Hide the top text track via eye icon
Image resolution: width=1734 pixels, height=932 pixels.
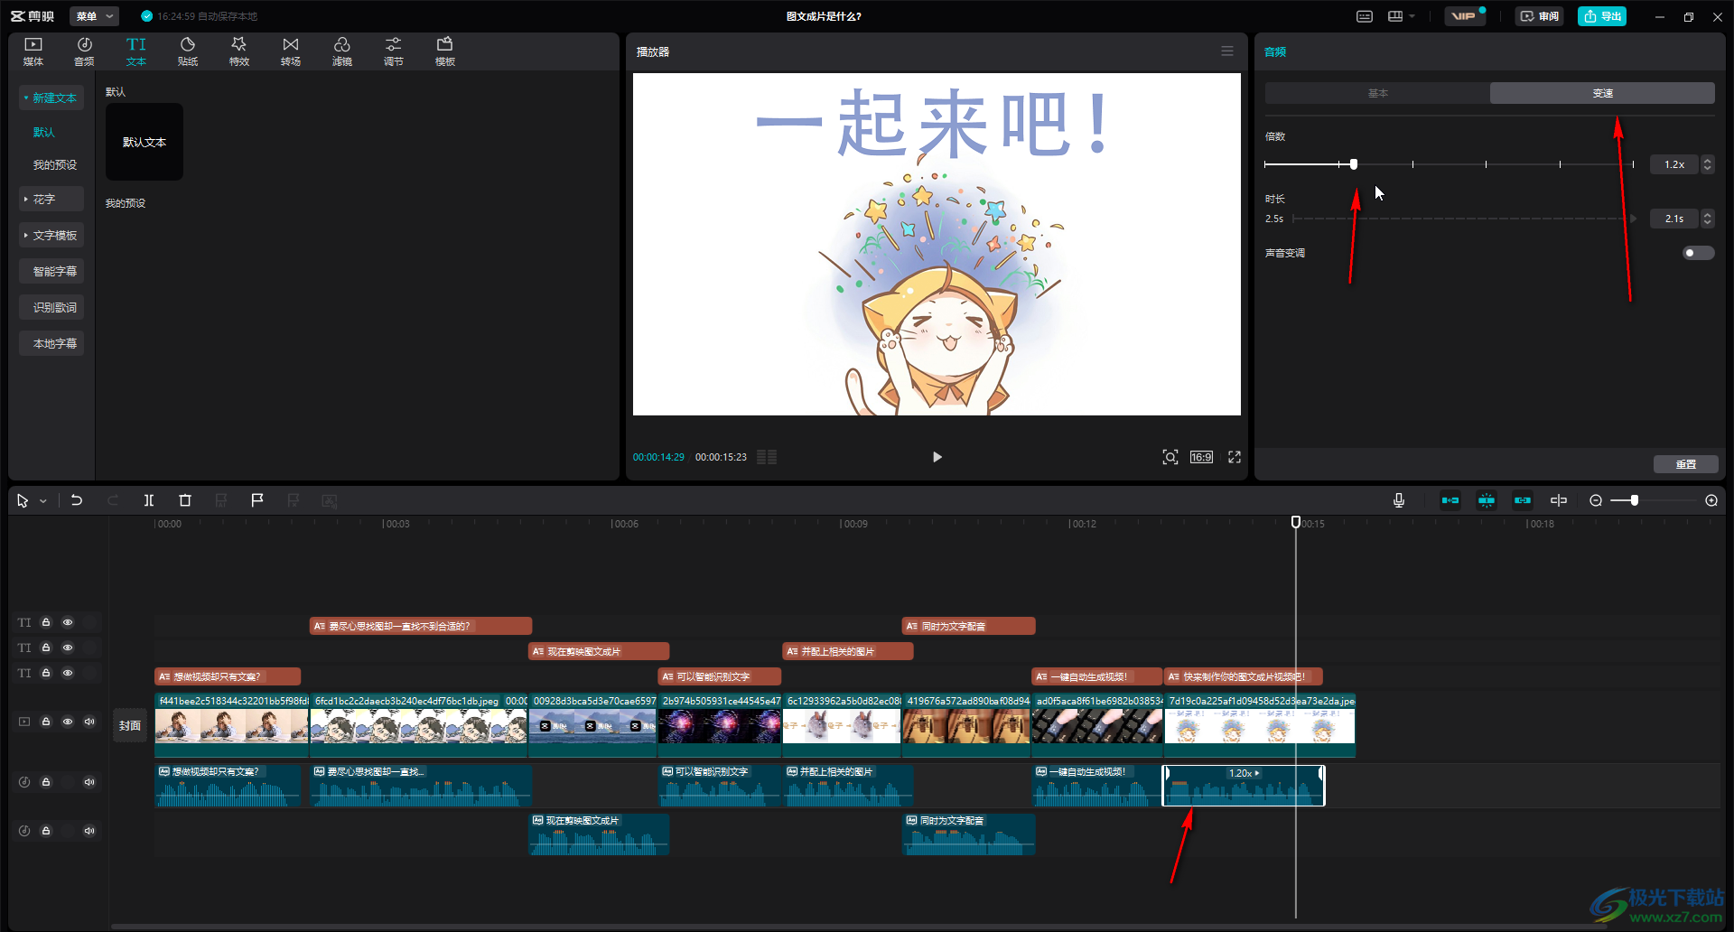point(68,622)
